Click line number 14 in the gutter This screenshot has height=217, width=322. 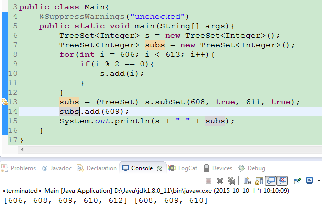click(12, 111)
